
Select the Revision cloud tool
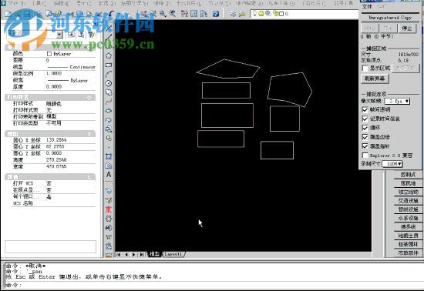pos(109,92)
